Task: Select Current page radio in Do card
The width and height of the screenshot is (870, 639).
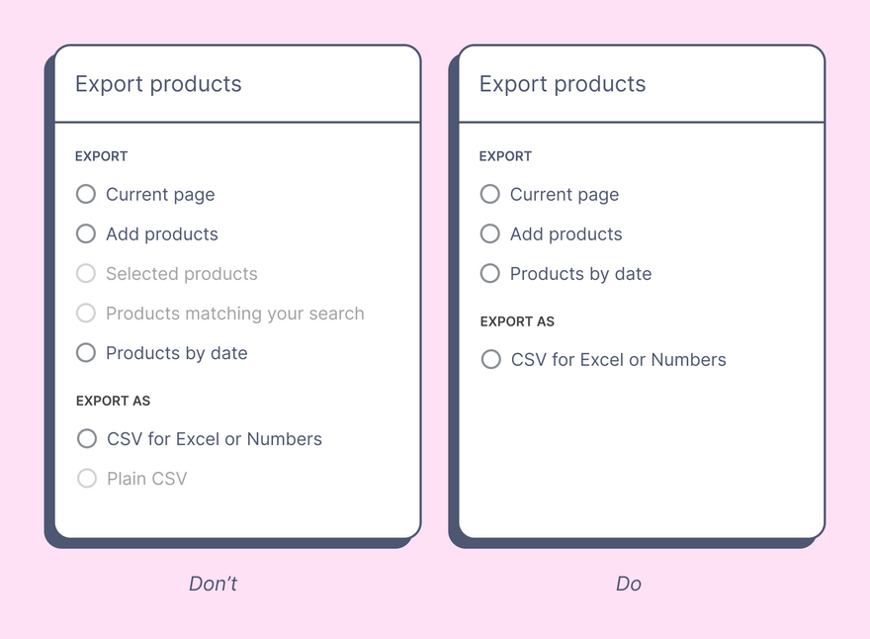Action: (x=490, y=194)
